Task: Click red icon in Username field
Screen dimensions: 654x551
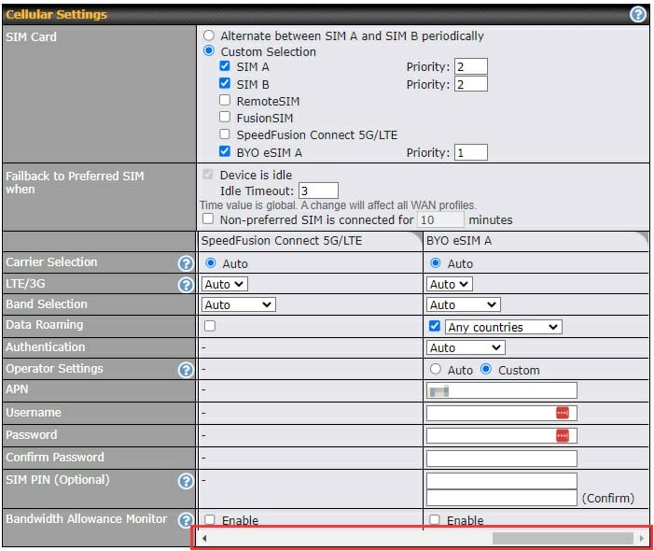Action: pyautogui.click(x=562, y=413)
